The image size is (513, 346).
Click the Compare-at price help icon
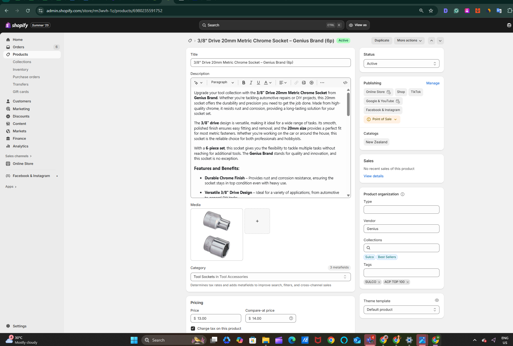[291, 318]
